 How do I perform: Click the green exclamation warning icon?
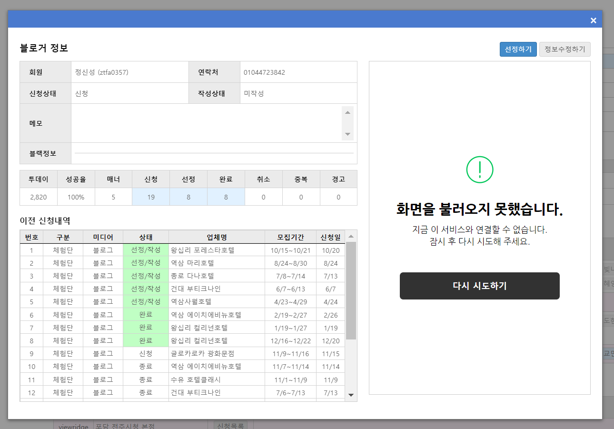click(x=479, y=170)
